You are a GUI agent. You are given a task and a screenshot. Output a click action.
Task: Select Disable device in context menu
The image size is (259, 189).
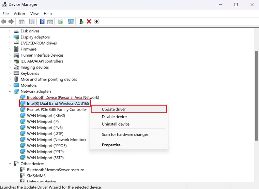114,117
